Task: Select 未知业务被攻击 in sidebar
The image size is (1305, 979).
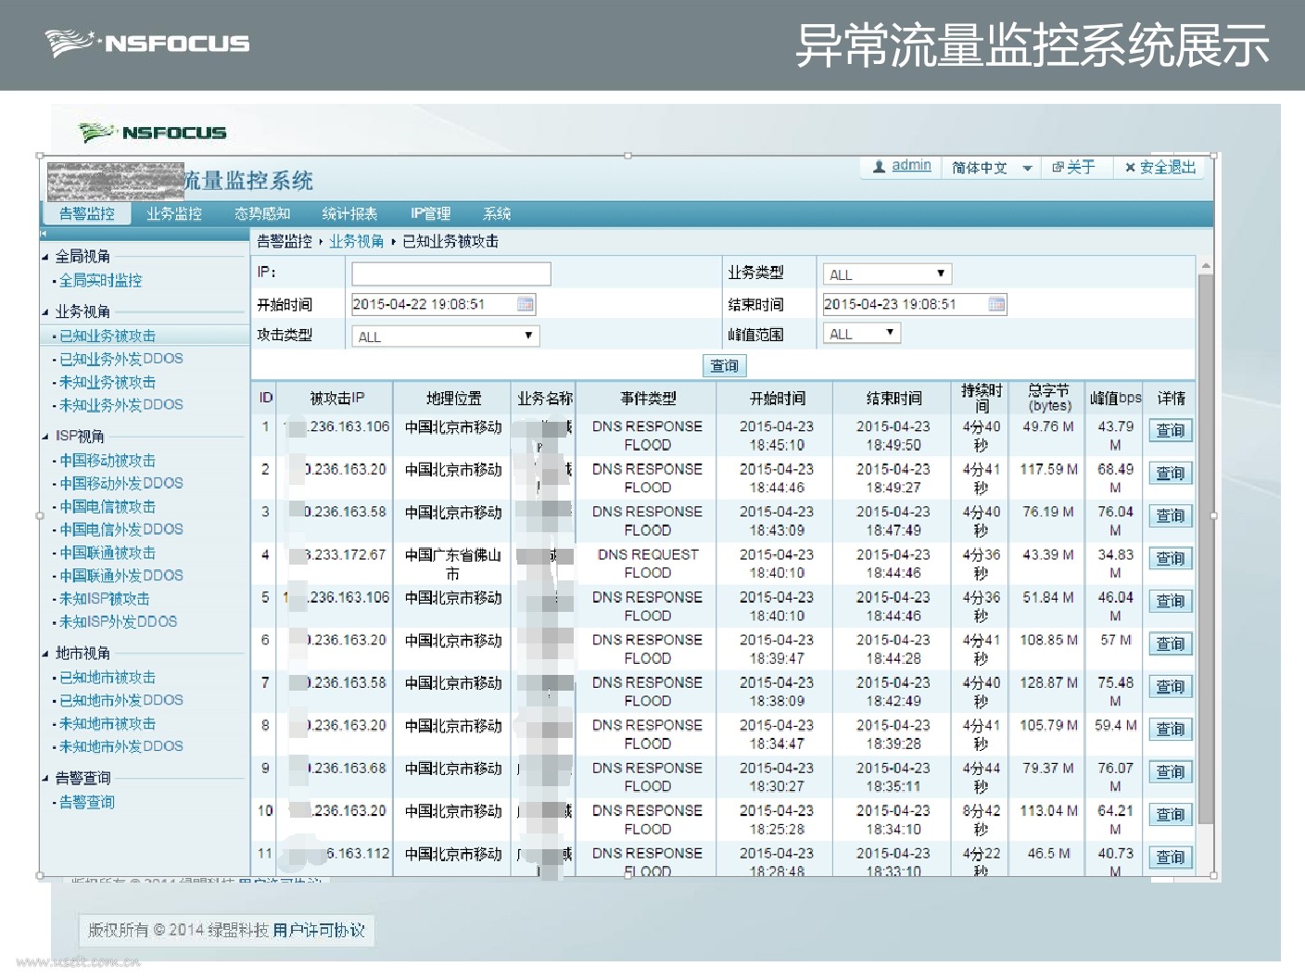Action: 108,382
